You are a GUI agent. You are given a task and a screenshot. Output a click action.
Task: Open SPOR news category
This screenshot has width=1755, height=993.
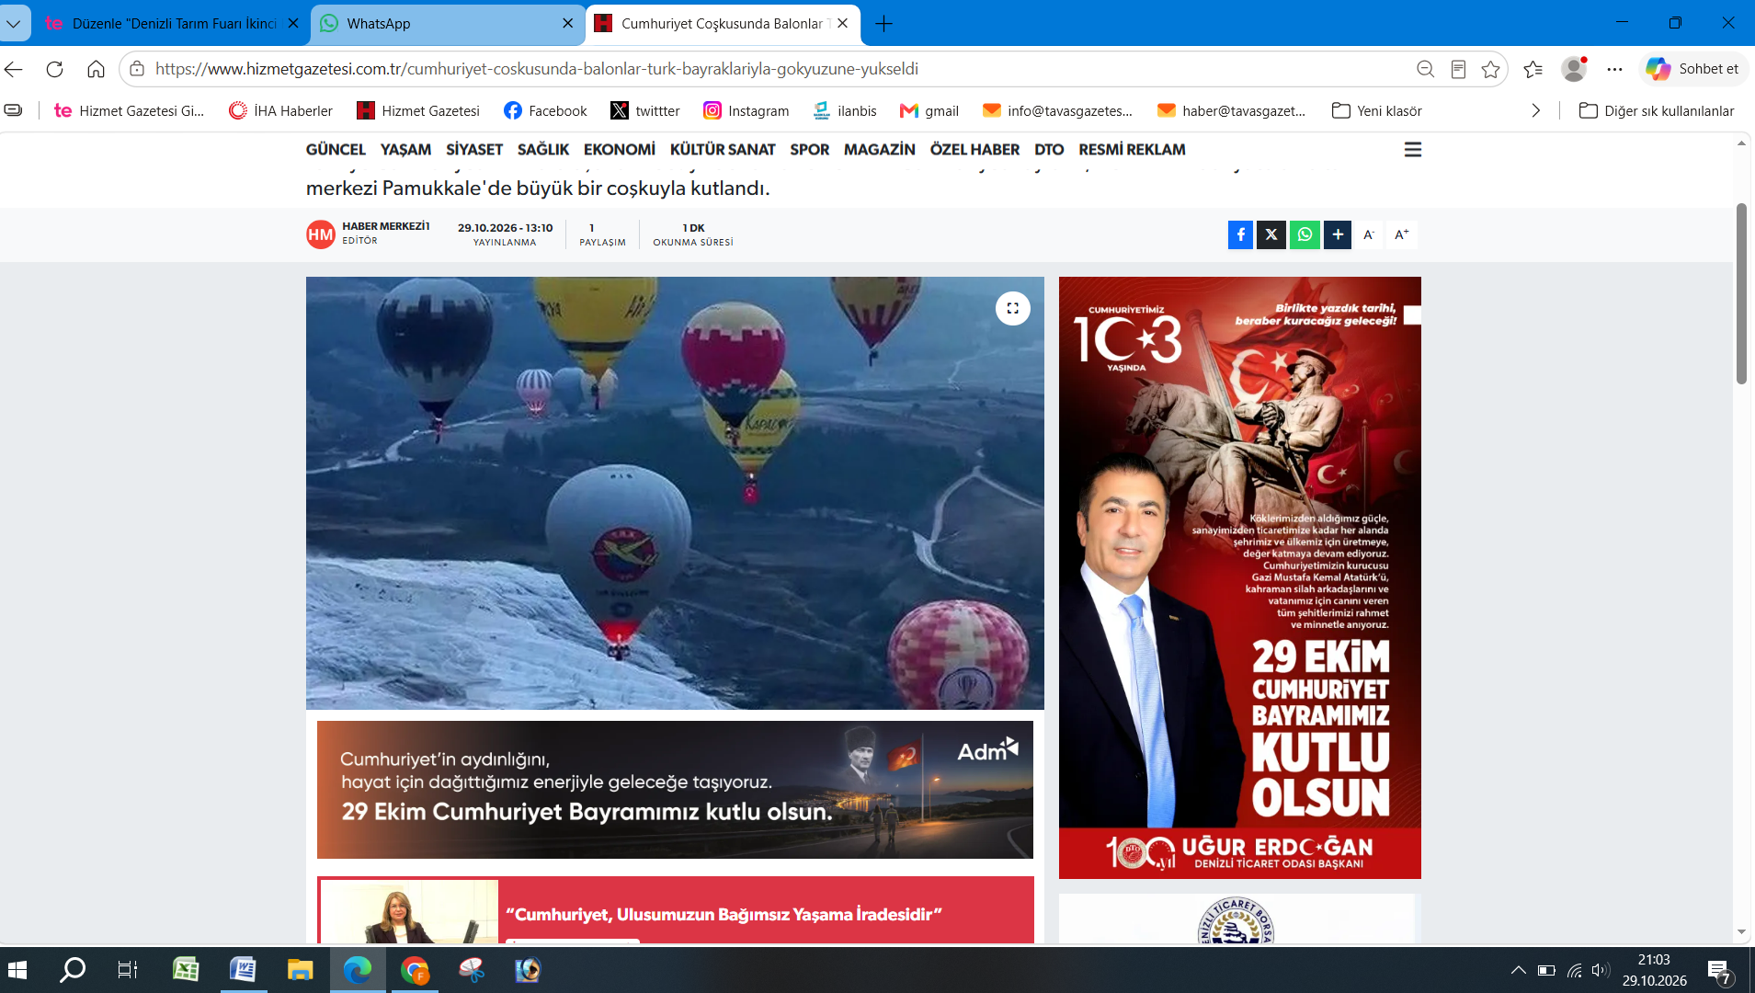pyautogui.click(x=809, y=149)
